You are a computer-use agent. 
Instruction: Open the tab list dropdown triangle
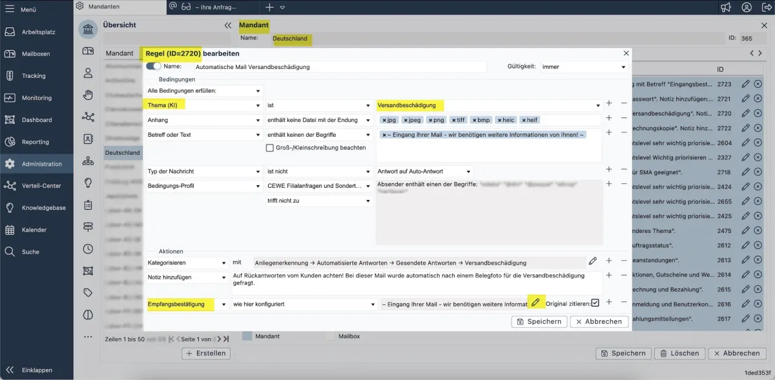[282, 8]
